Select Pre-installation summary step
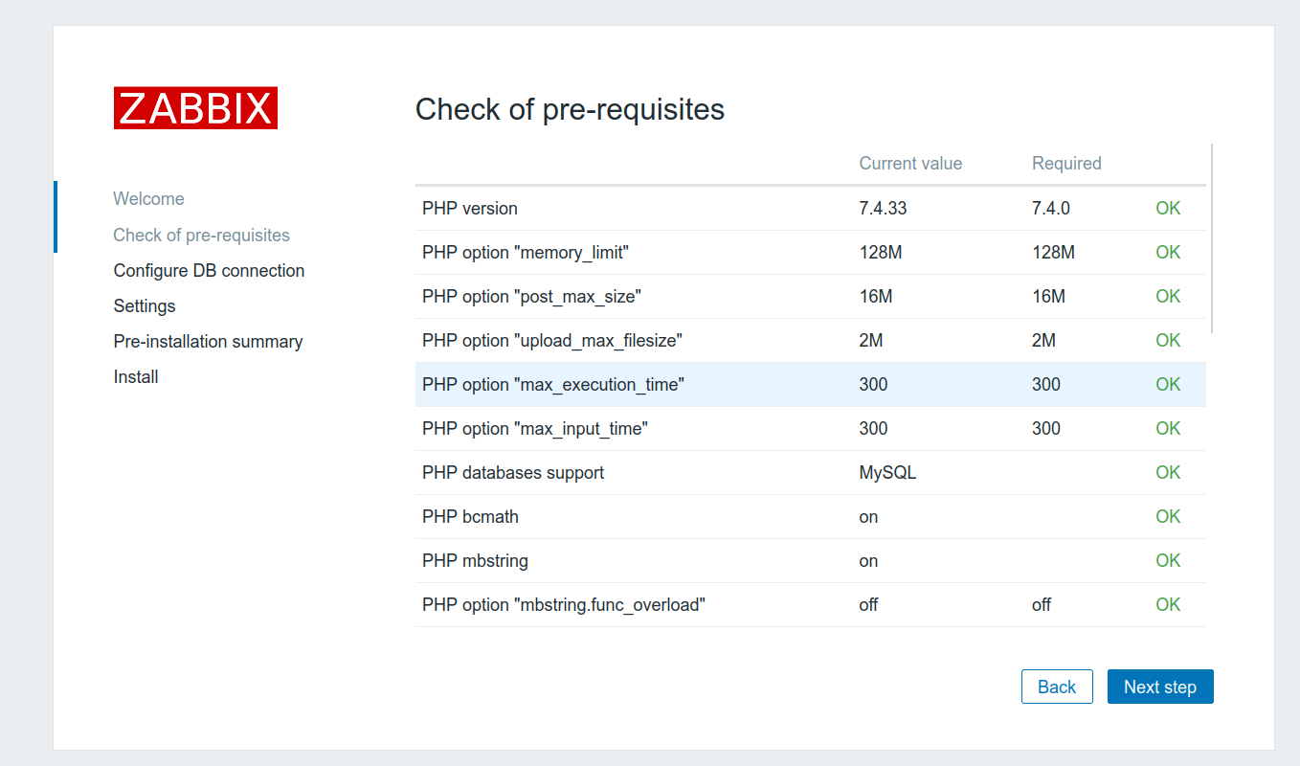This screenshot has width=1300, height=766. click(x=208, y=341)
